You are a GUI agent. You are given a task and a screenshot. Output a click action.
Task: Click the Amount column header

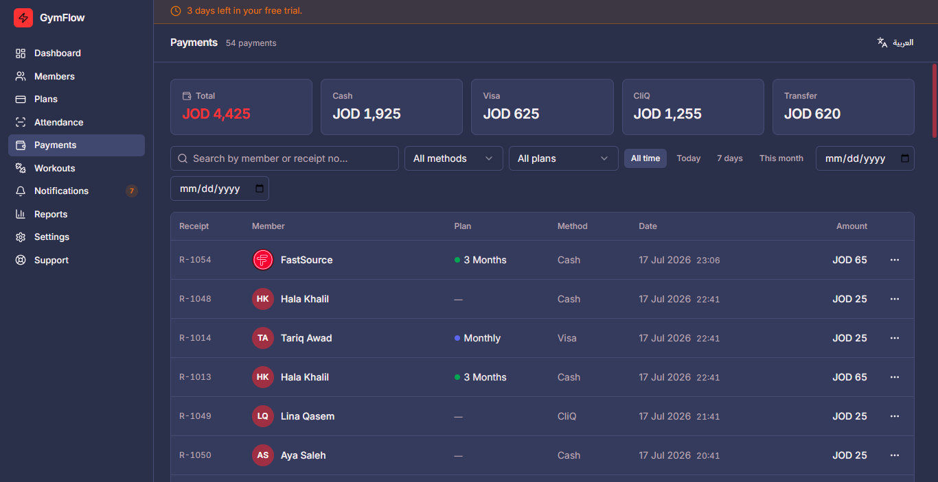point(851,226)
